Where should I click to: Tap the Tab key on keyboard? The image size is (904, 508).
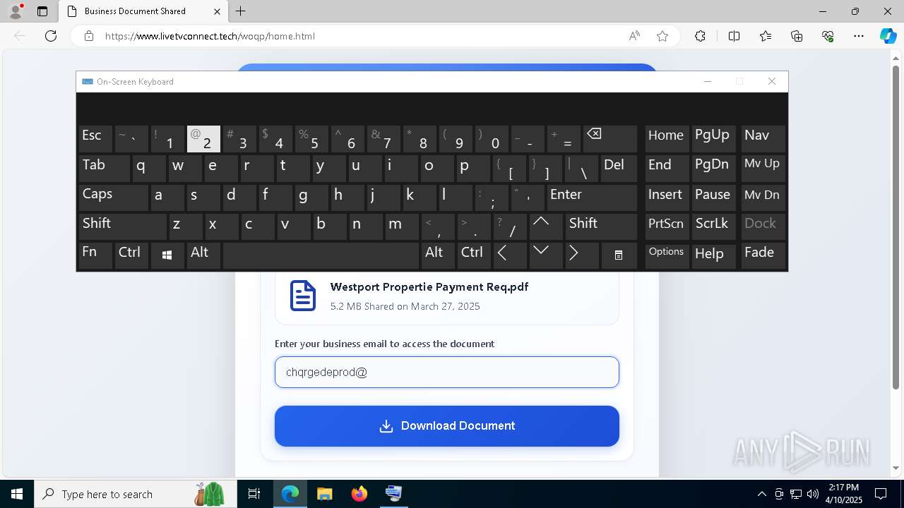pyautogui.click(x=104, y=168)
